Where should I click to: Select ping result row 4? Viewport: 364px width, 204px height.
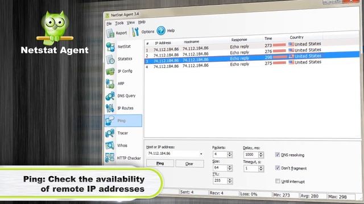[x=252, y=64]
